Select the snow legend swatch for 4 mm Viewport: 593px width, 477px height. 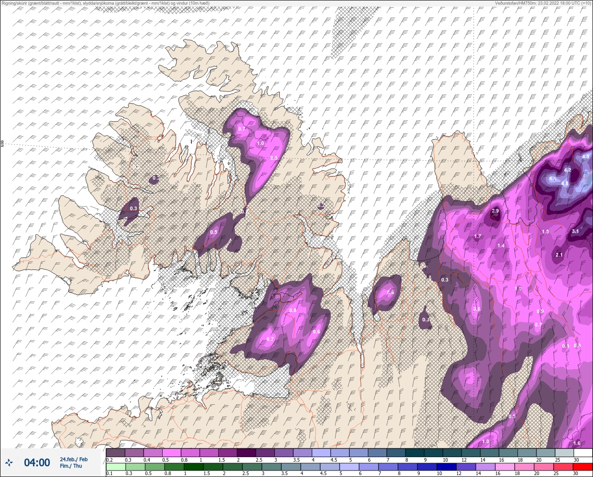pyautogui.click(x=321, y=452)
